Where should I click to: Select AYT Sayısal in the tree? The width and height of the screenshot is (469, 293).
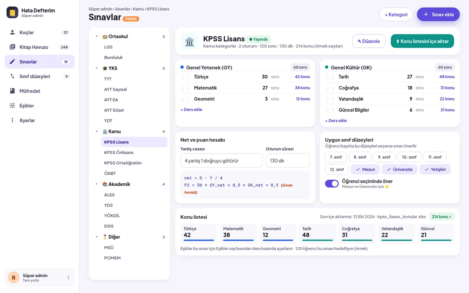(134, 89)
